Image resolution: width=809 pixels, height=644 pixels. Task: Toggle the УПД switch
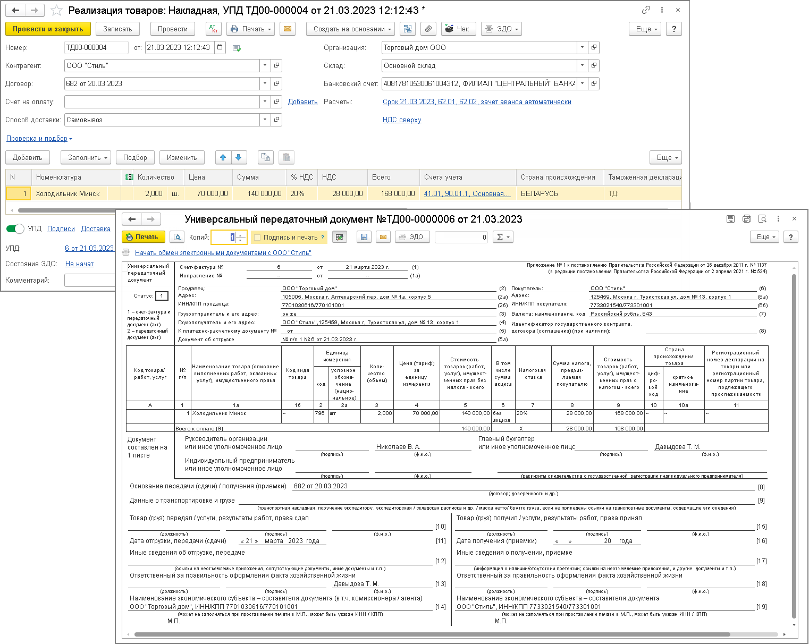[x=15, y=228]
